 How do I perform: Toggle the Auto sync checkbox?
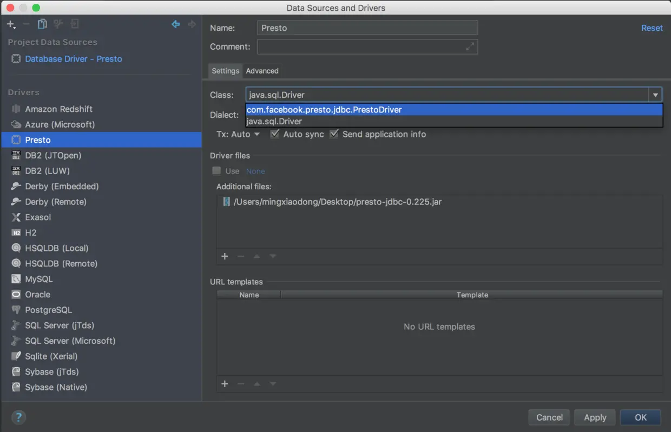pos(275,134)
